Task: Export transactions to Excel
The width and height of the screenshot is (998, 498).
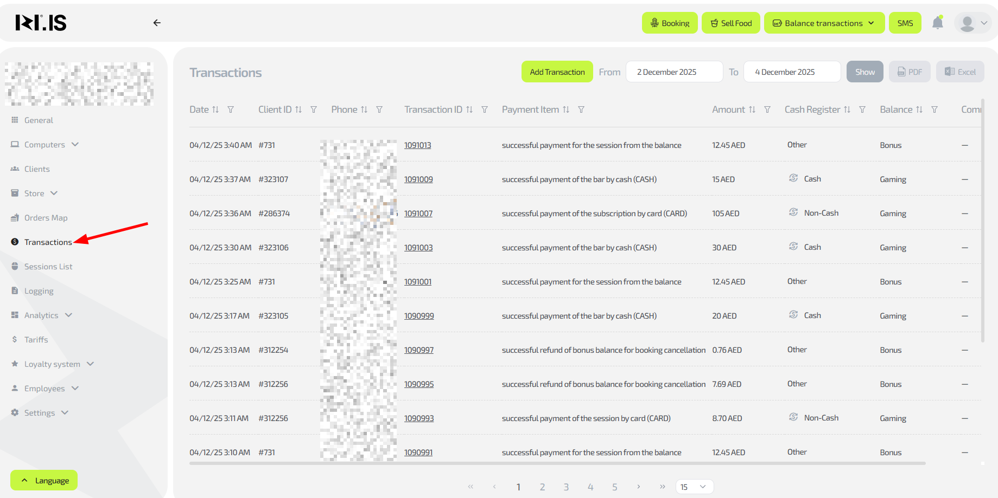Action: click(x=959, y=72)
